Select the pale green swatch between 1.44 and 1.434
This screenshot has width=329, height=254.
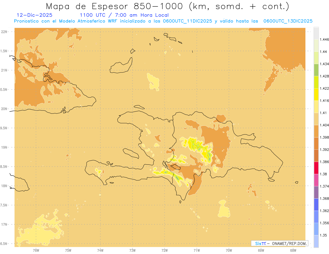pyautogui.click(x=316, y=58)
